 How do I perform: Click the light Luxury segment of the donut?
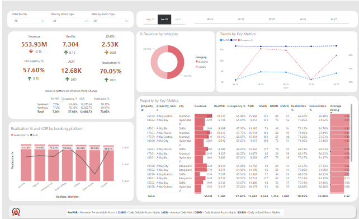(155, 62)
